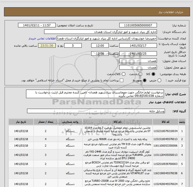
Task: Click the کولر گازی اسپلیت item name
Action: point(117,155)
